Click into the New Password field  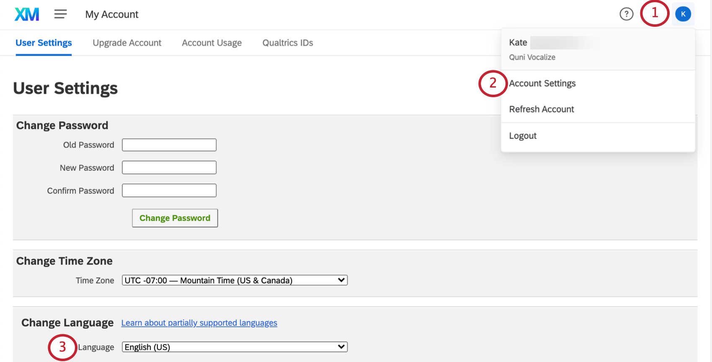click(169, 168)
